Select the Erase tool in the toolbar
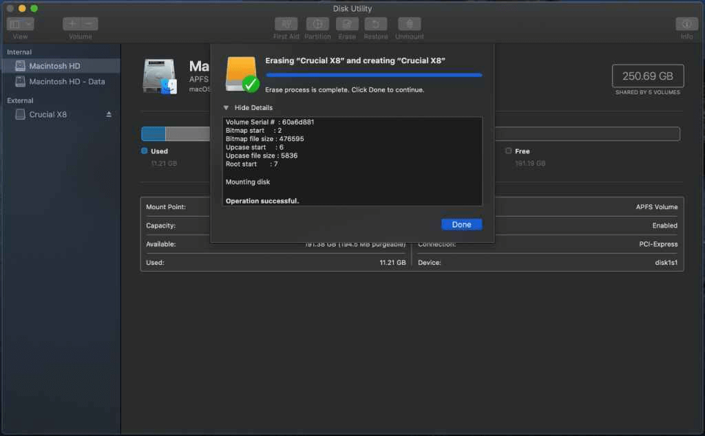Viewport: 705px width, 436px height. coord(347,26)
